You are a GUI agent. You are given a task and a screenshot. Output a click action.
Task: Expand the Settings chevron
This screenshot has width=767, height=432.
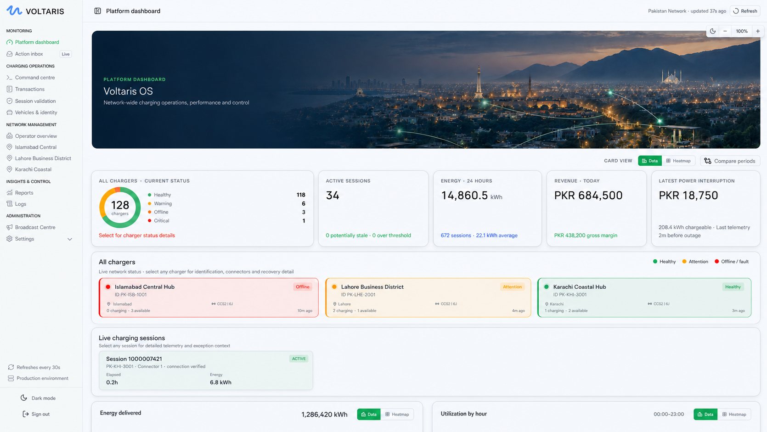pyautogui.click(x=70, y=239)
